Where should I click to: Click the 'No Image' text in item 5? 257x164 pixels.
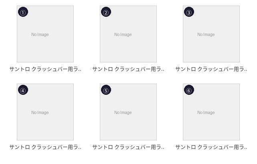[123, 112]
